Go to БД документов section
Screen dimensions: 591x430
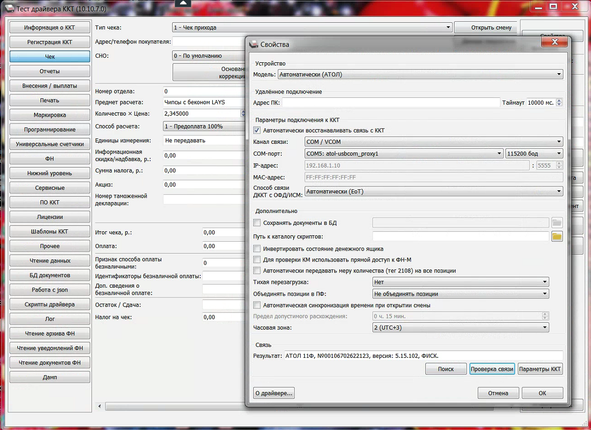click(50, 275)
